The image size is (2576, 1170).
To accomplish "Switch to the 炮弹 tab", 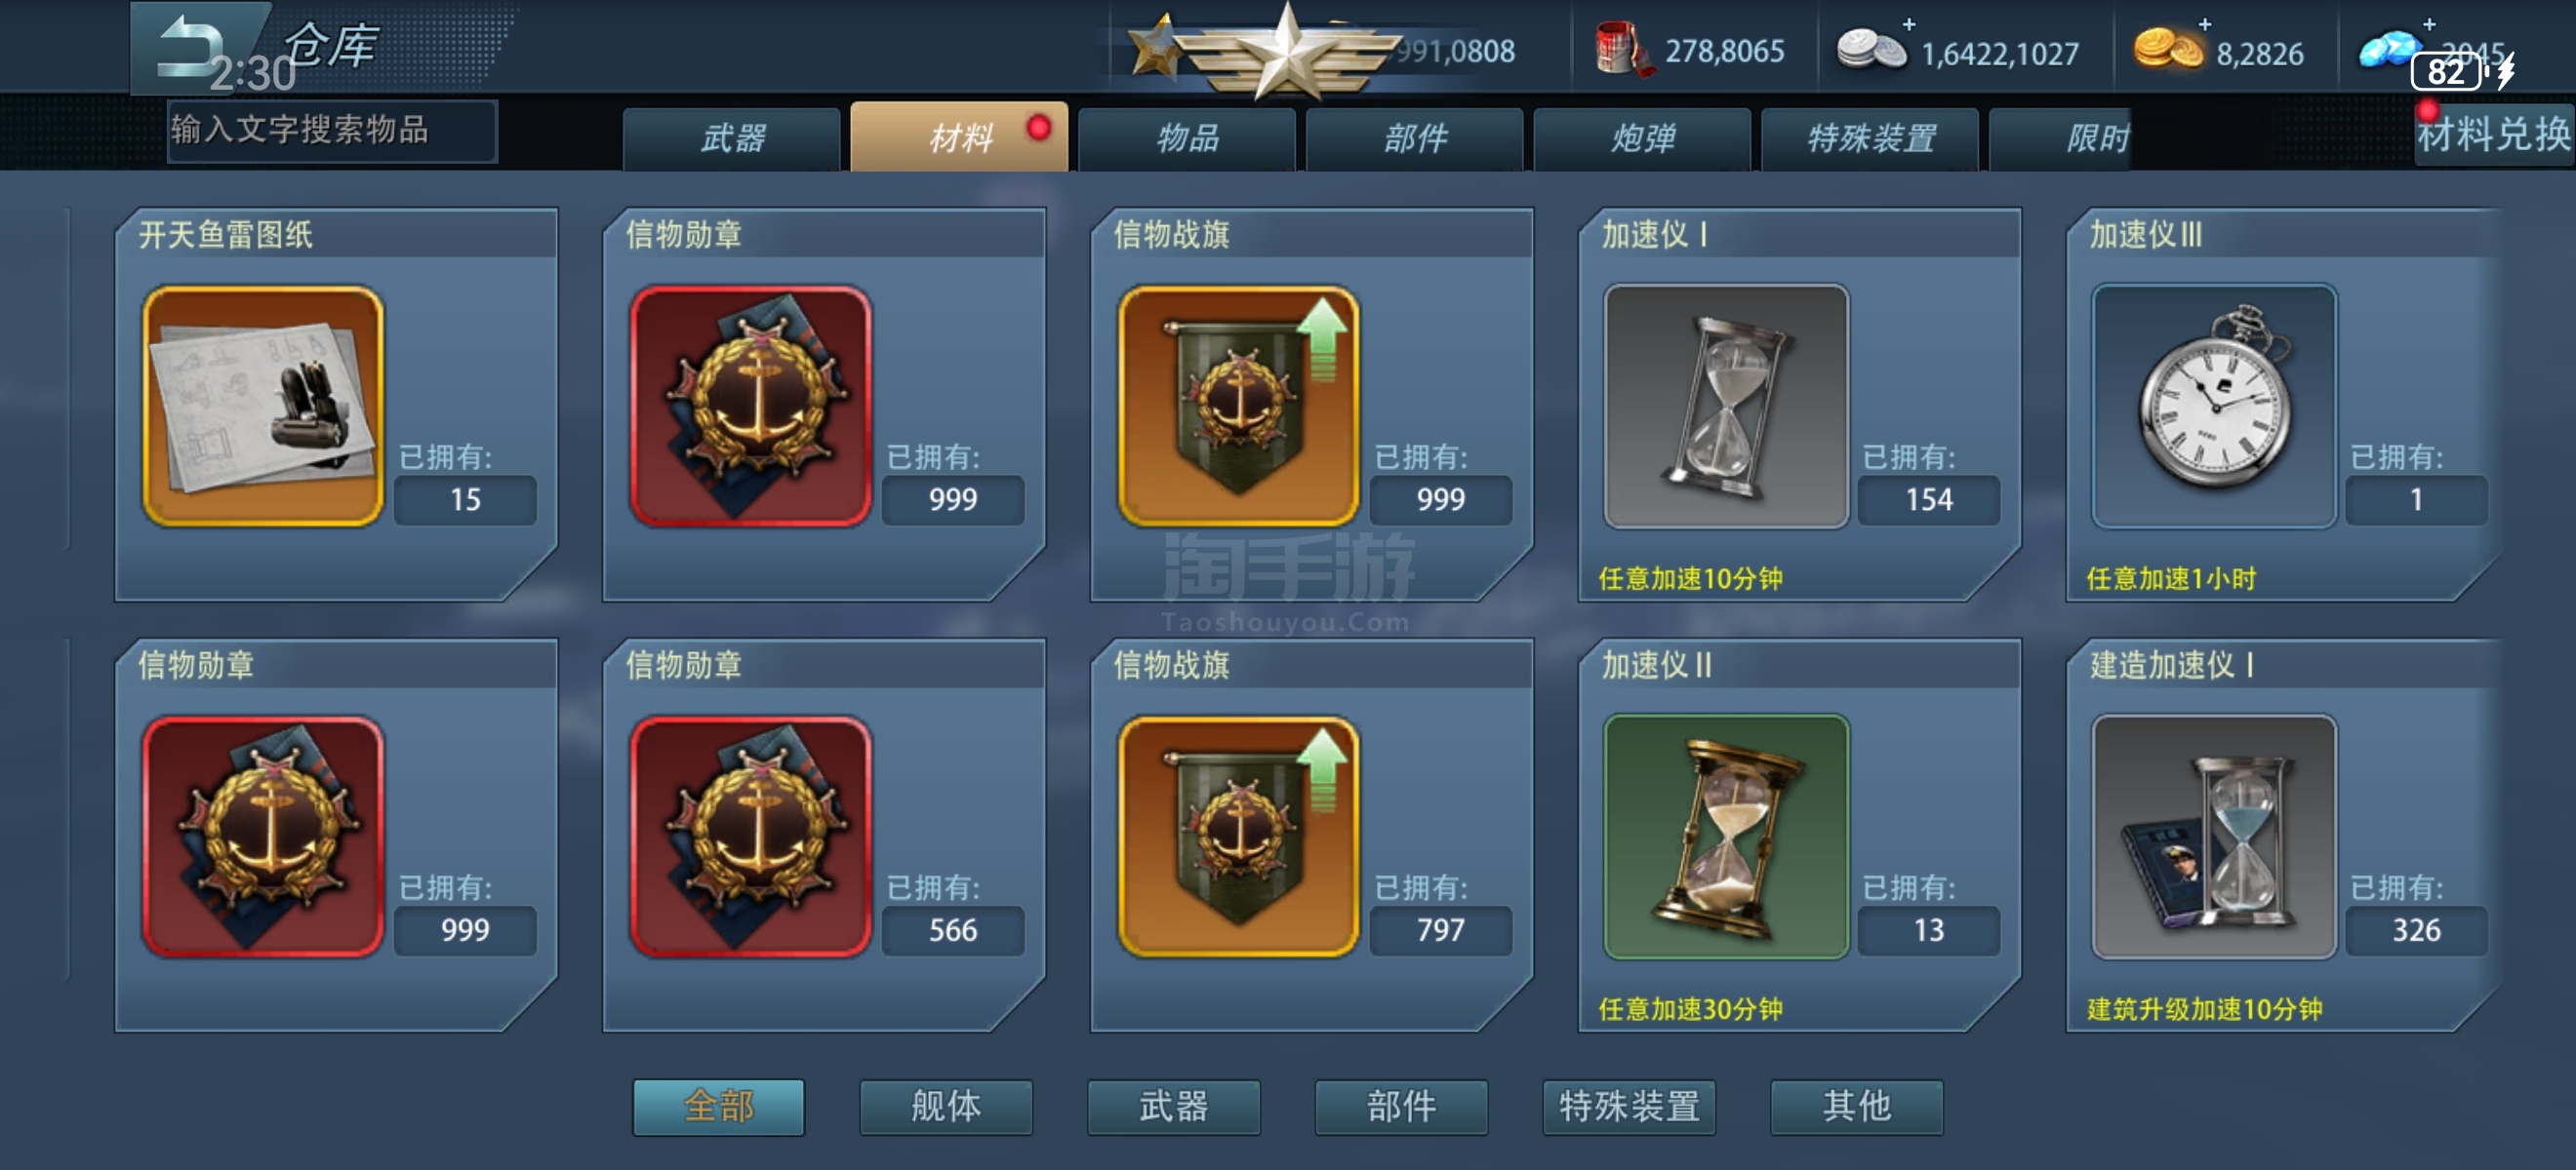I will point(1642,138).
